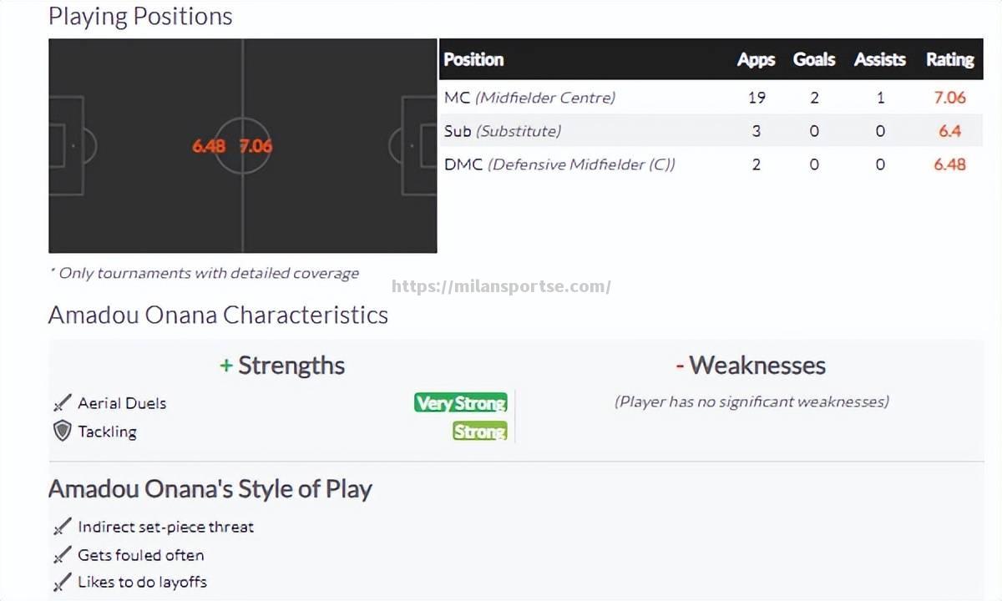The height and width of the screenshot is (601, 1002).
Task: Click the sword icon beside Aerial Duels
Action: click(x=62, y=403)
